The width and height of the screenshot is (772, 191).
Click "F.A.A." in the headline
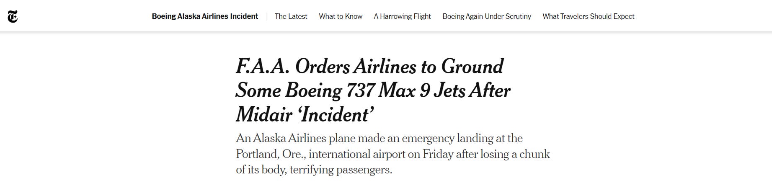tap(263, 66)
